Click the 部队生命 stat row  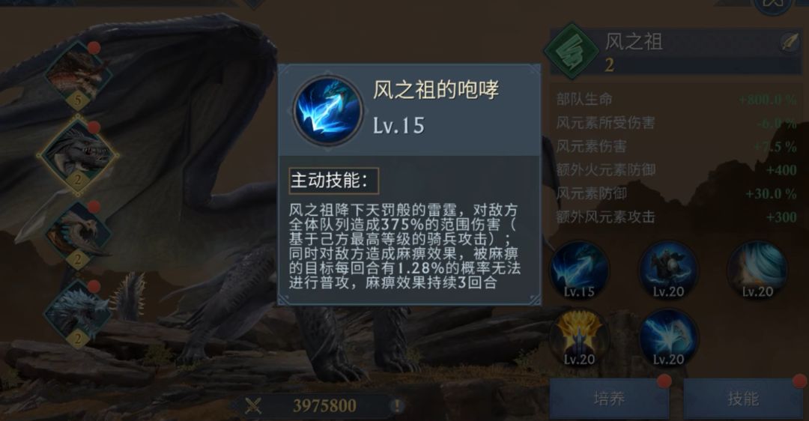[676, 99]
